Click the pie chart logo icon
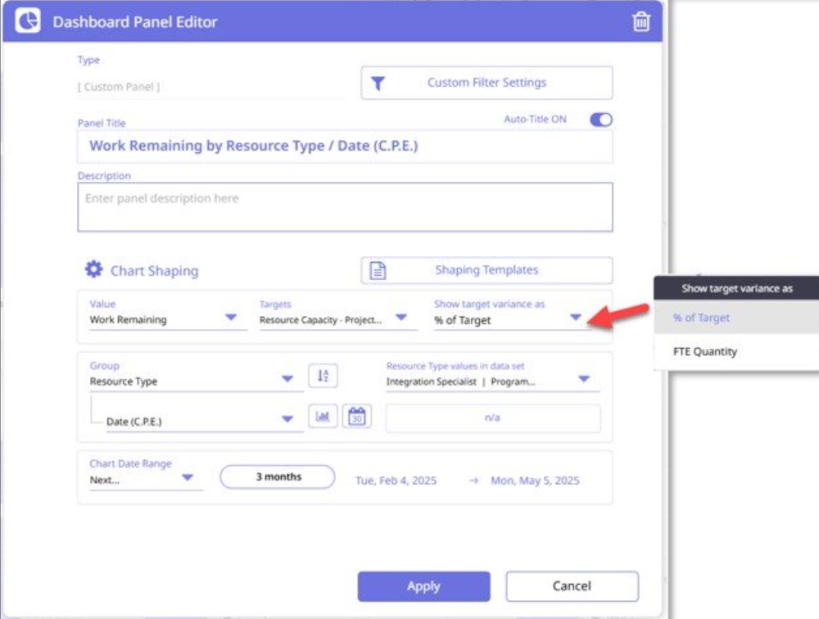The height and width of the screenshot is (619, 819). coord(29,22)
